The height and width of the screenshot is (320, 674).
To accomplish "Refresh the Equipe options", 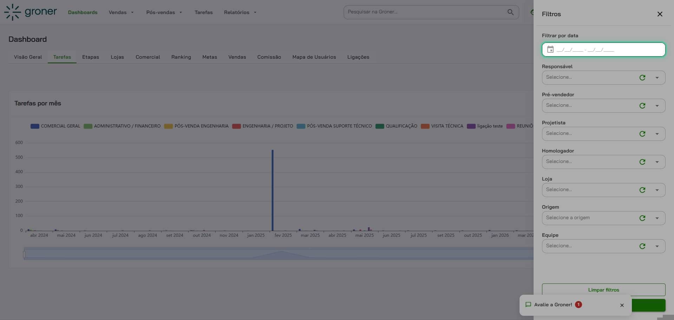I will tap(642, 246).
